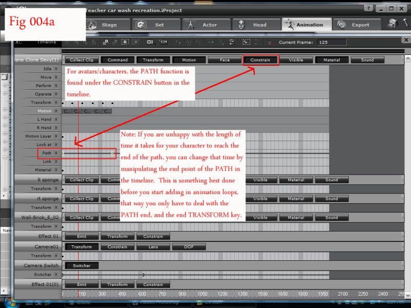
Task: Open the Export tab
Action: tap(357, 25)
